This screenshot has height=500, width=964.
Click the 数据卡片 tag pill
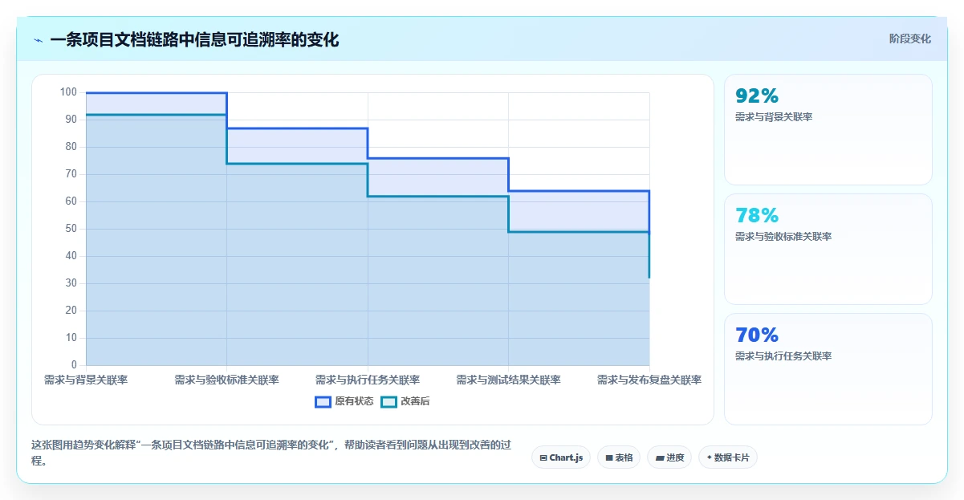coord(728,457)
